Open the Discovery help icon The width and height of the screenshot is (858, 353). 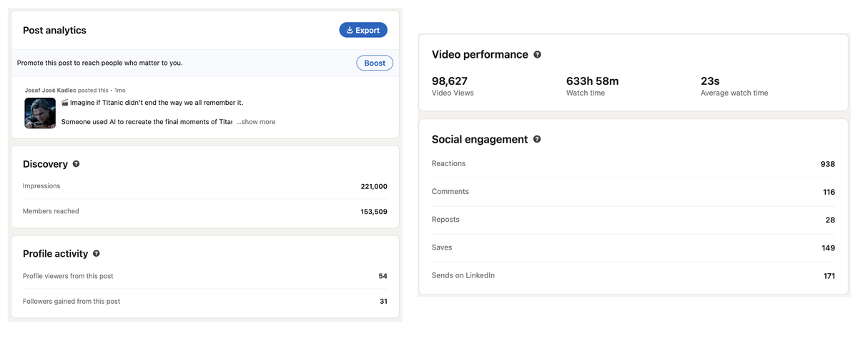point(76,164)
